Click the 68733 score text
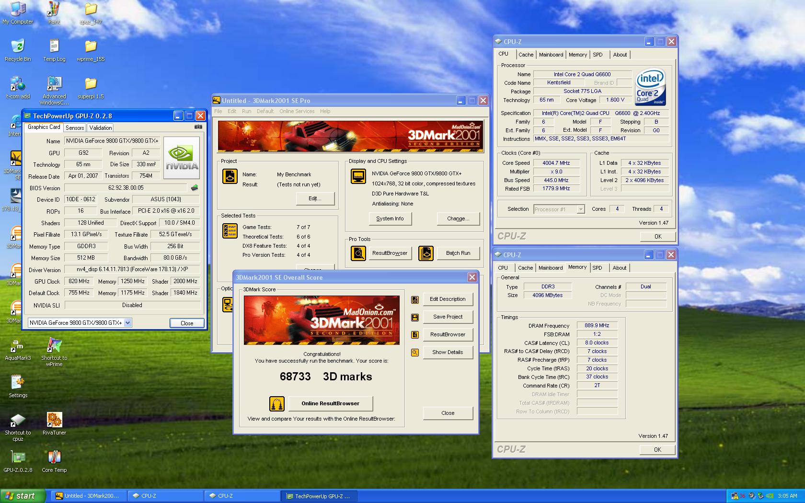This screenshot has height=503, width=805. pos(295,377)
